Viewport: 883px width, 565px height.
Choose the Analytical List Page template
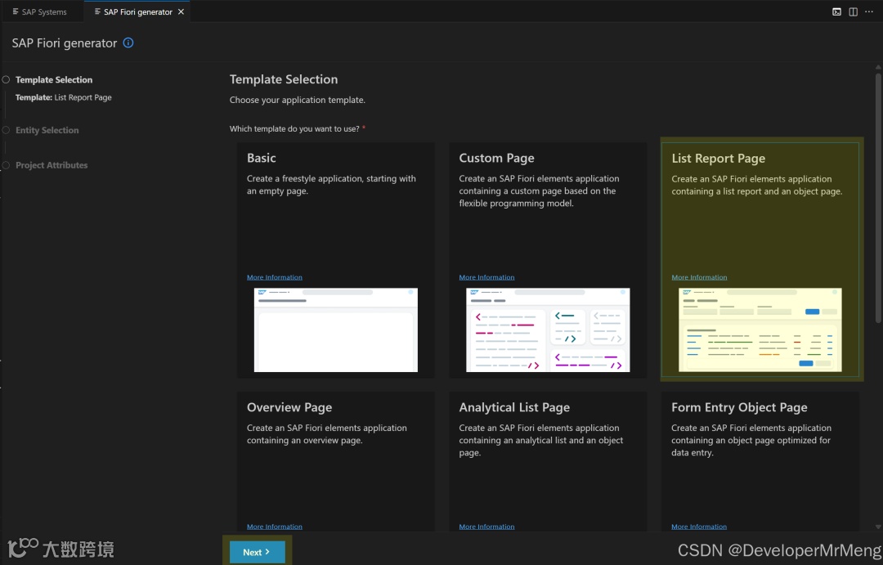point(548,462)
